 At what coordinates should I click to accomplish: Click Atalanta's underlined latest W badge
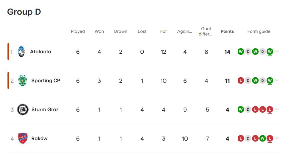tap(270, 52)
